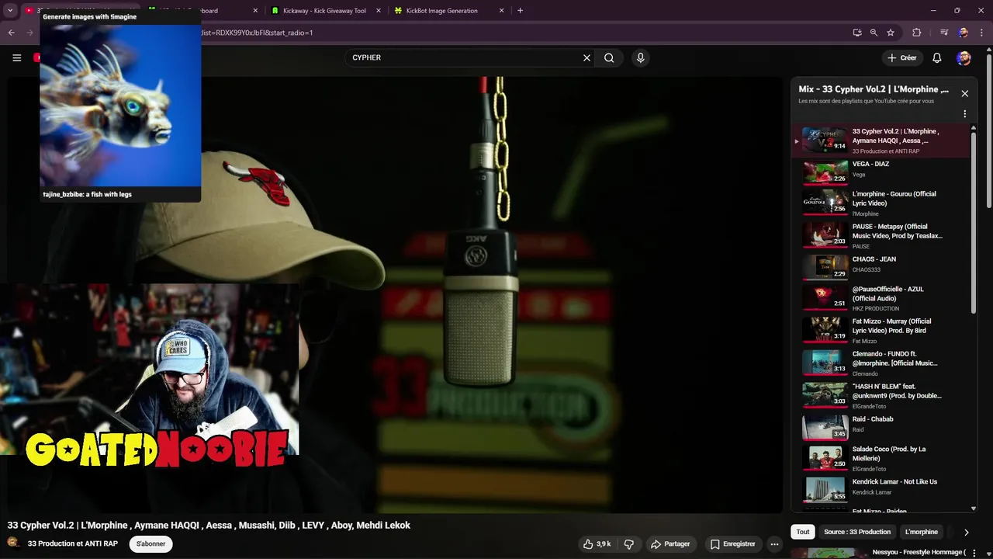Open 33 Production et ANTI RAP channel
This screenshot has height=559, width=993.
click(73, 544)
